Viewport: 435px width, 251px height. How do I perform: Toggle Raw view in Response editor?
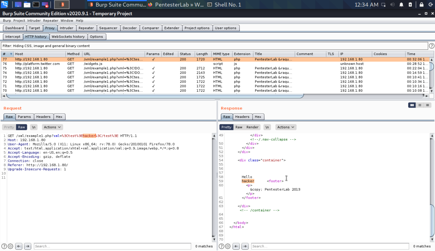(x=239, y=127)
